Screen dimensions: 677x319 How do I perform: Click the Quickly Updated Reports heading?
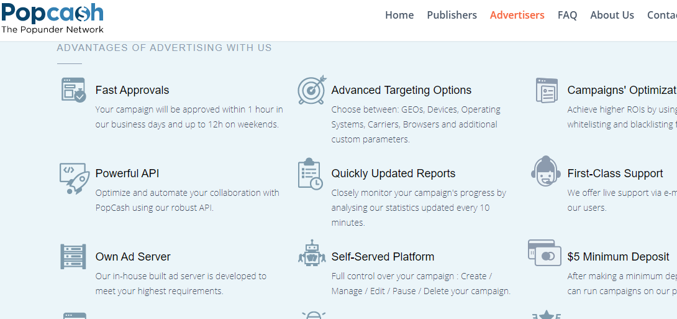point(393,173)
